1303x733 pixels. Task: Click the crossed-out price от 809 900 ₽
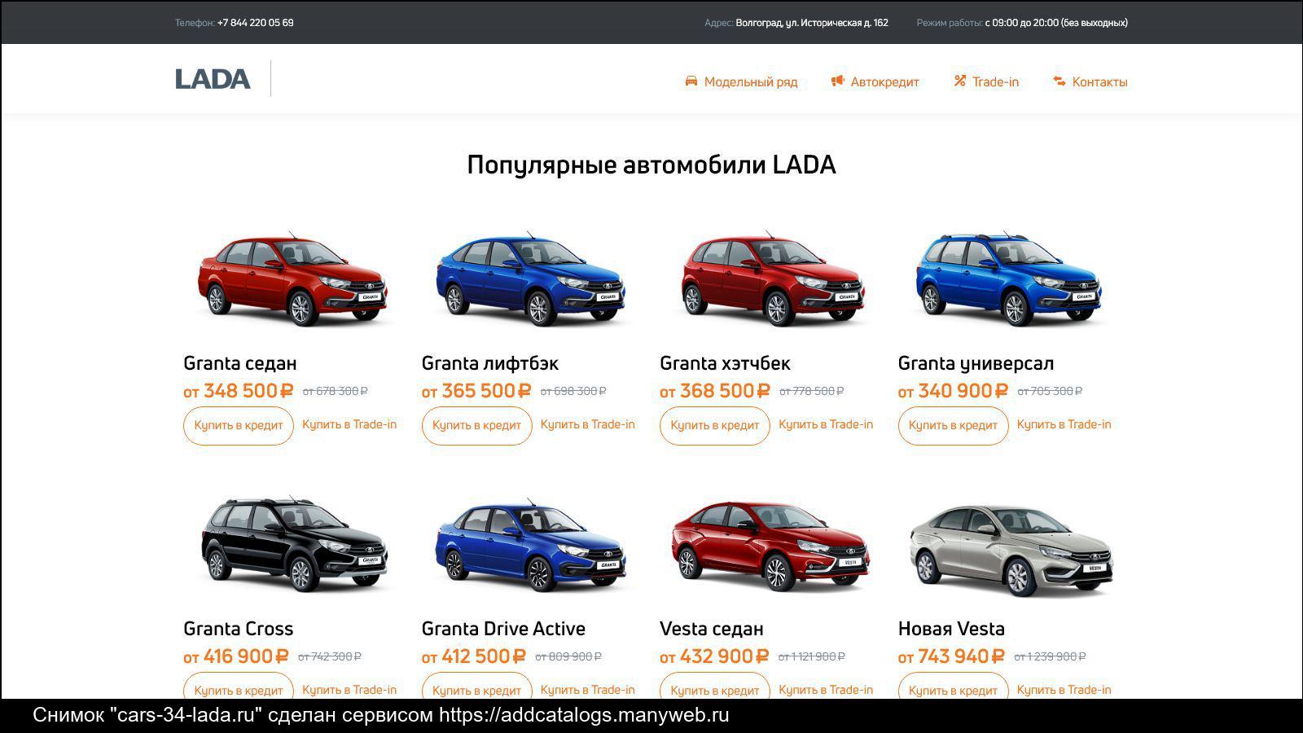pos(568,657)
